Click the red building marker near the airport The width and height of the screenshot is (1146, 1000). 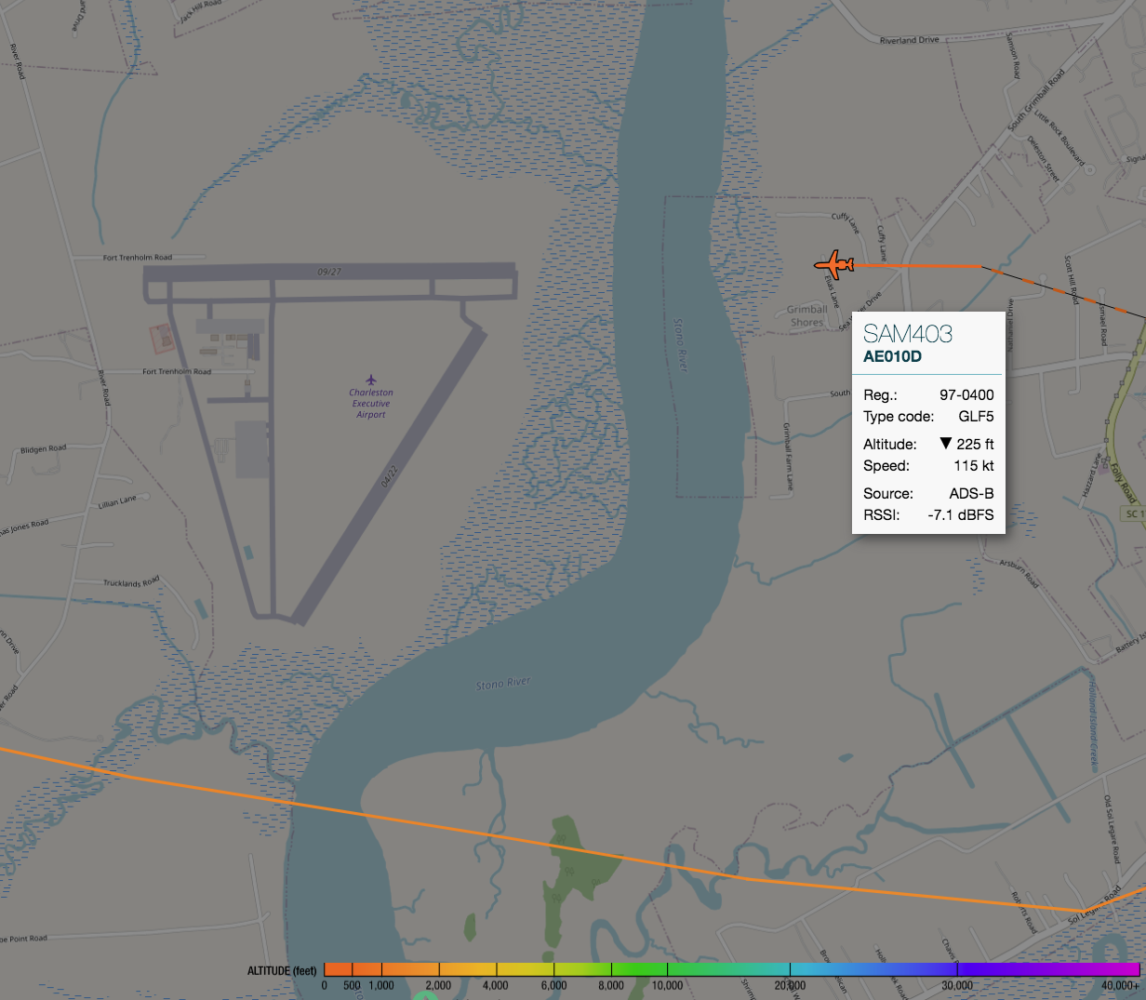(x=161, y=337)
